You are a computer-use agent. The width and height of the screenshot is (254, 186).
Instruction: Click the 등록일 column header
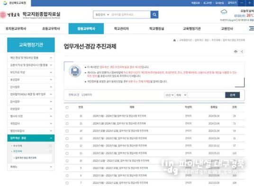pos(214,107)
